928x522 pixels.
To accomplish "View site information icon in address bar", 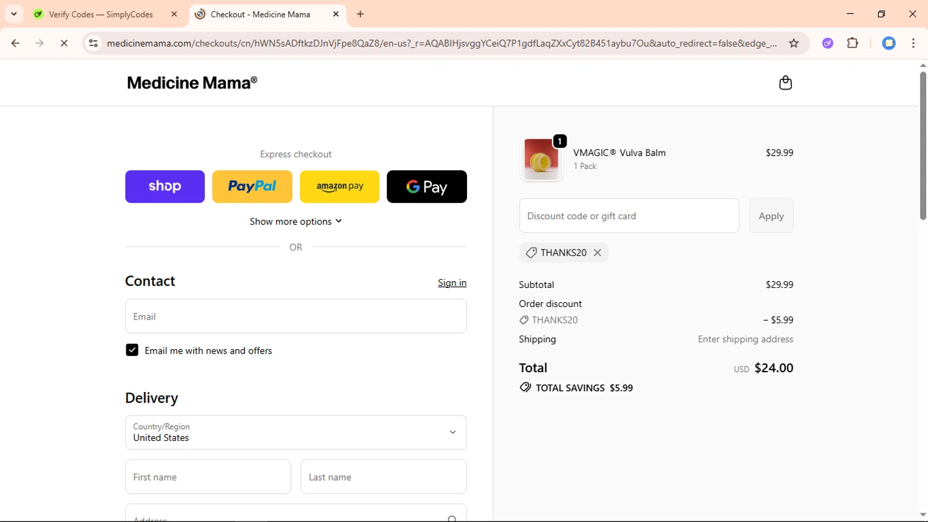I will tap(93, 43).
